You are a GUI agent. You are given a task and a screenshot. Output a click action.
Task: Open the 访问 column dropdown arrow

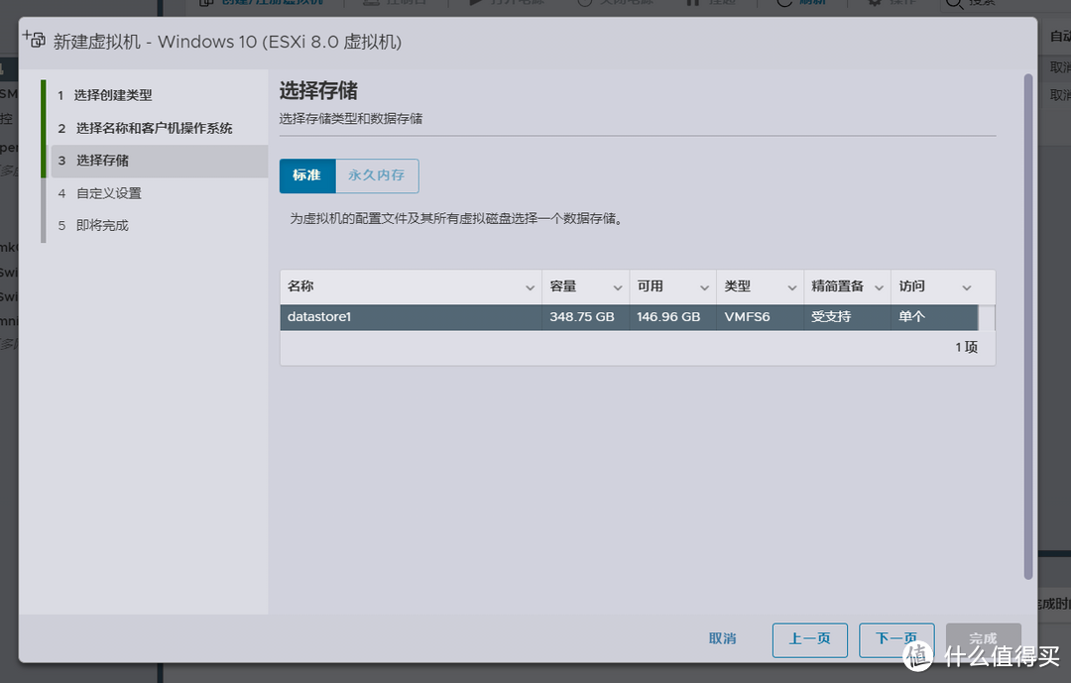point(967,287)
